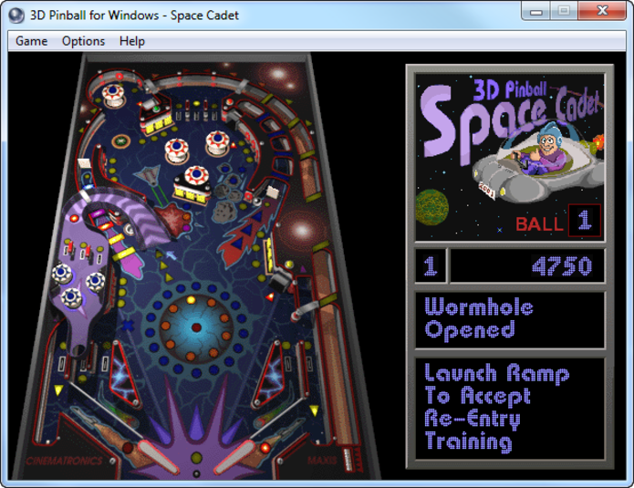Image resolution: width=634 pixels, height=488 pixels.
Task: Minimize the 3D Pinball window
Action: pyautogui.click(x=537, y=11)
